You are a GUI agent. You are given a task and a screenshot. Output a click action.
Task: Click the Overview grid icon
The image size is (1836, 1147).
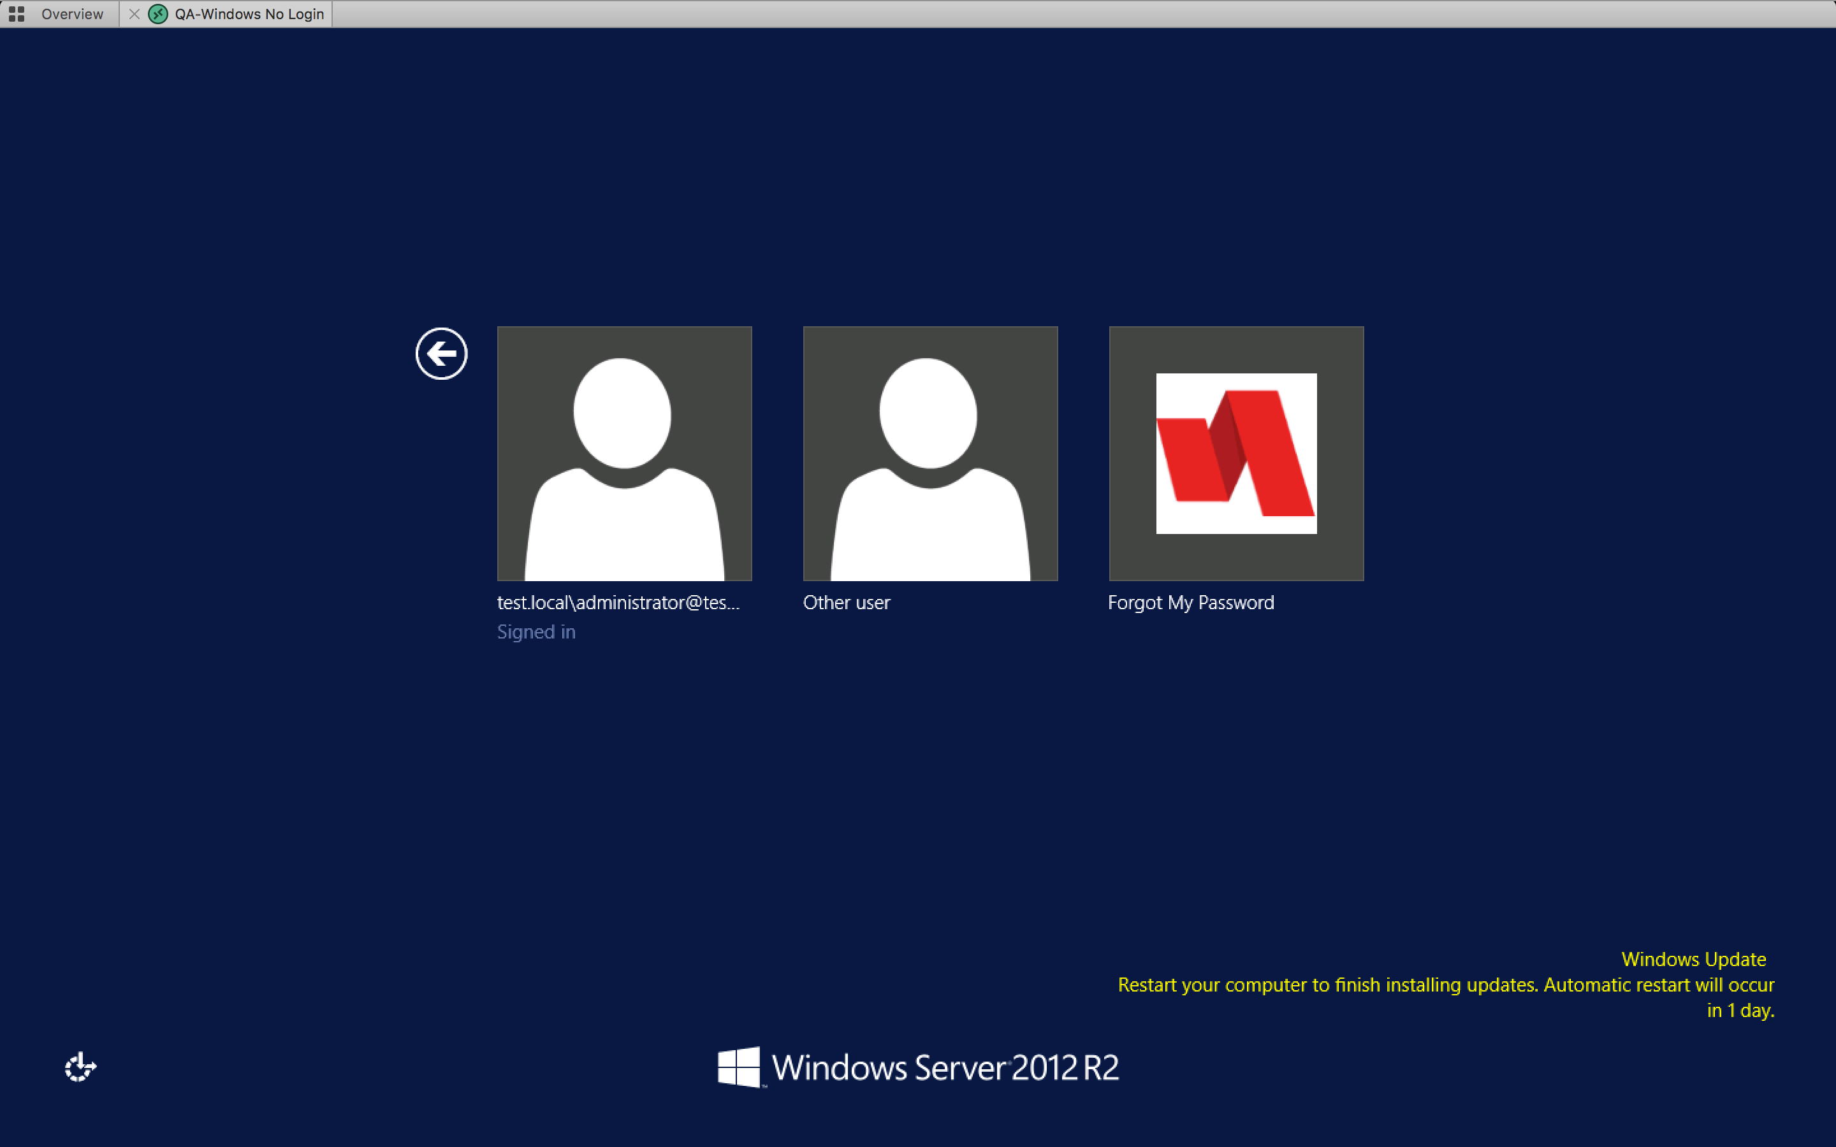[17, 13]
